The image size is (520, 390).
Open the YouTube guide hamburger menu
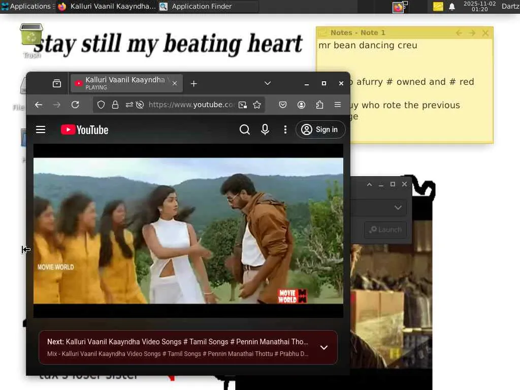41,129
